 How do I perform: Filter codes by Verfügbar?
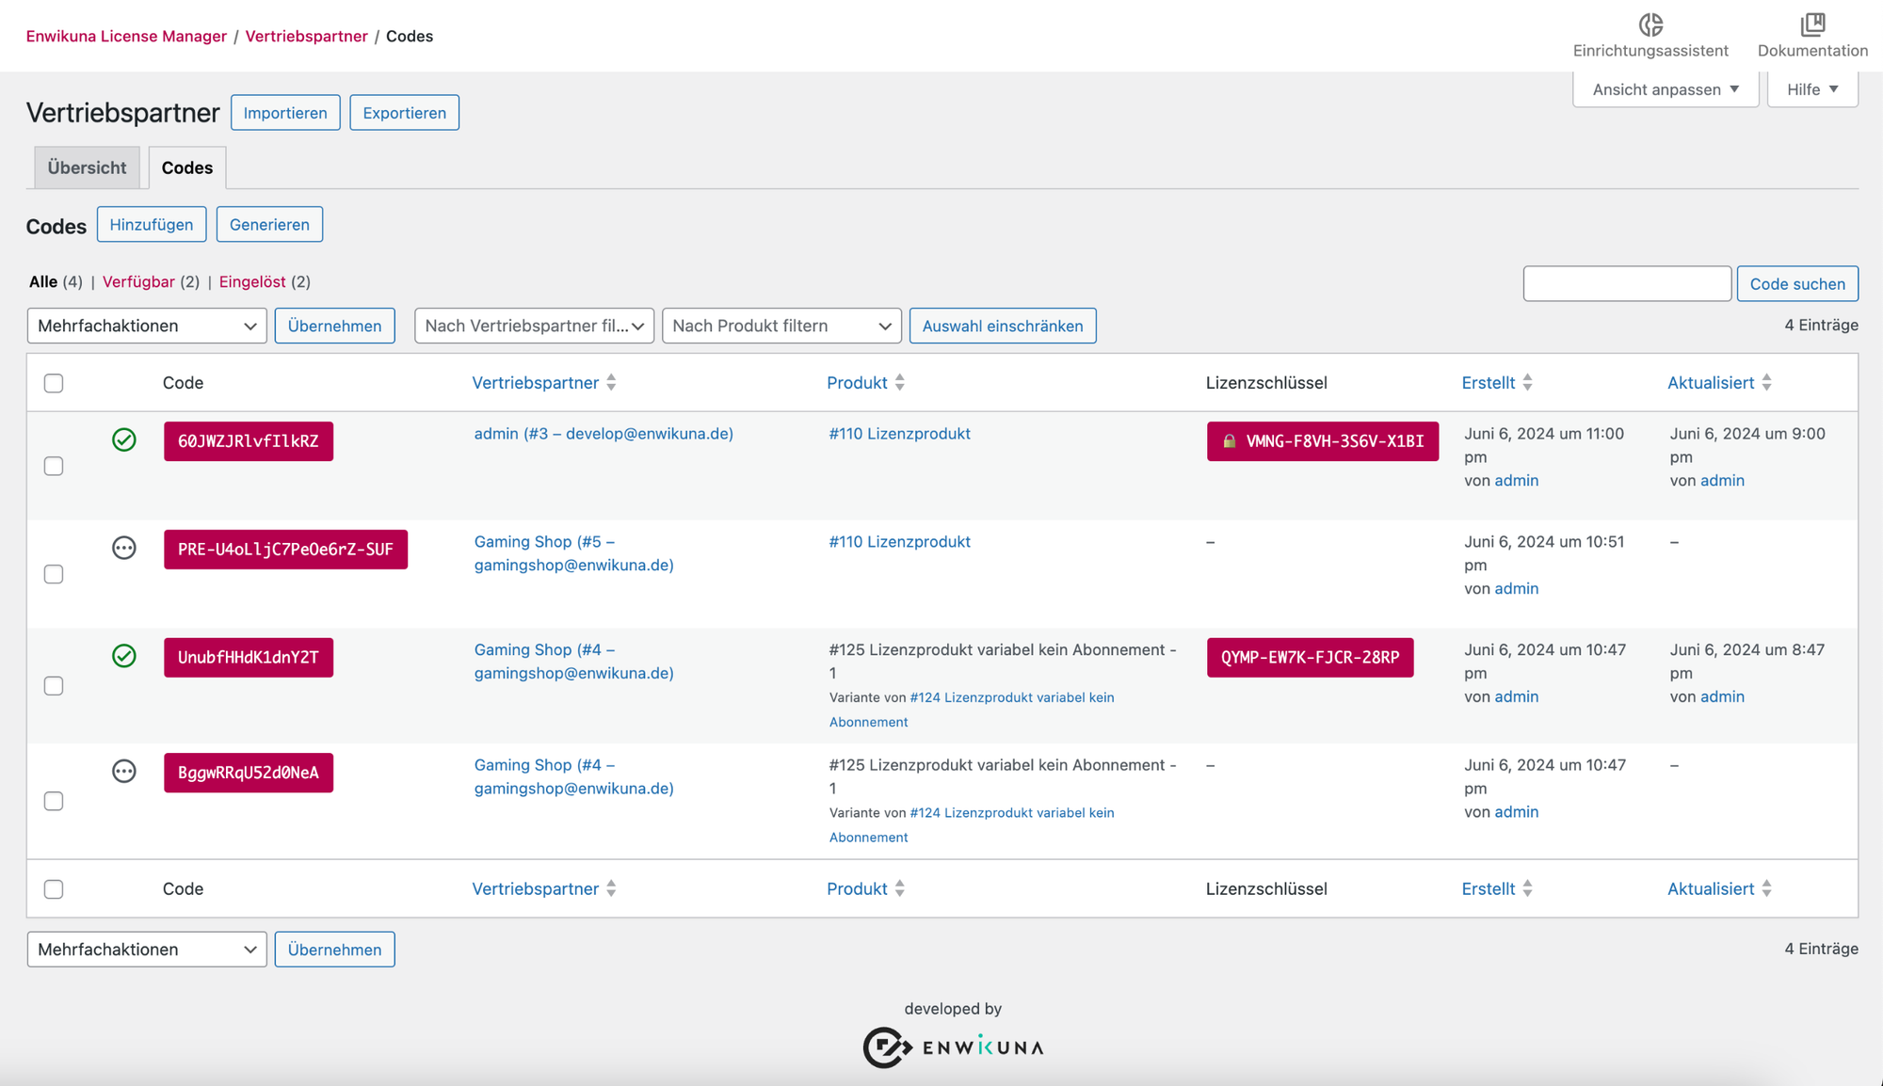pyautogui.click(x=138, y=281)
